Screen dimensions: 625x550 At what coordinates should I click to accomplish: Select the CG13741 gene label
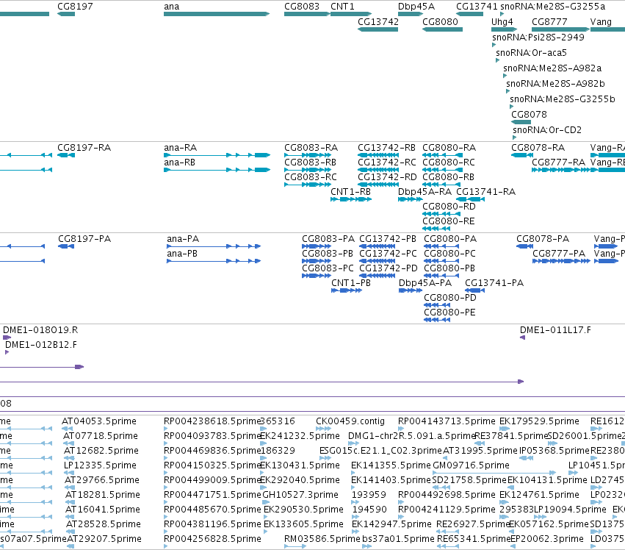click(x=477, y=7)
